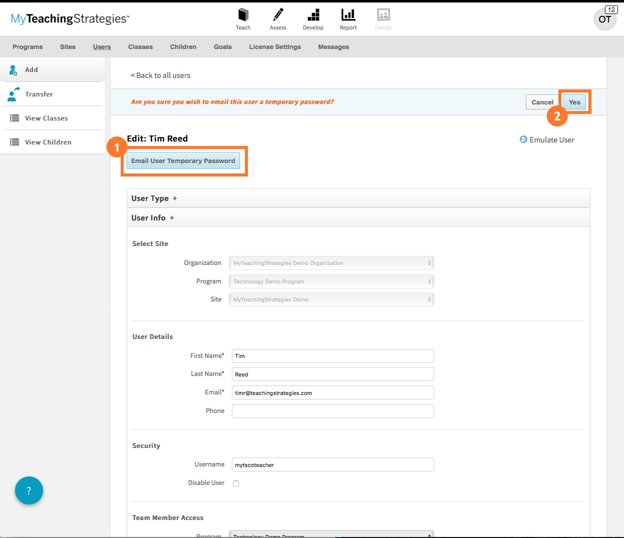Open the Teach section icon
Screen dimensions: 624x538
click(243, 15)
